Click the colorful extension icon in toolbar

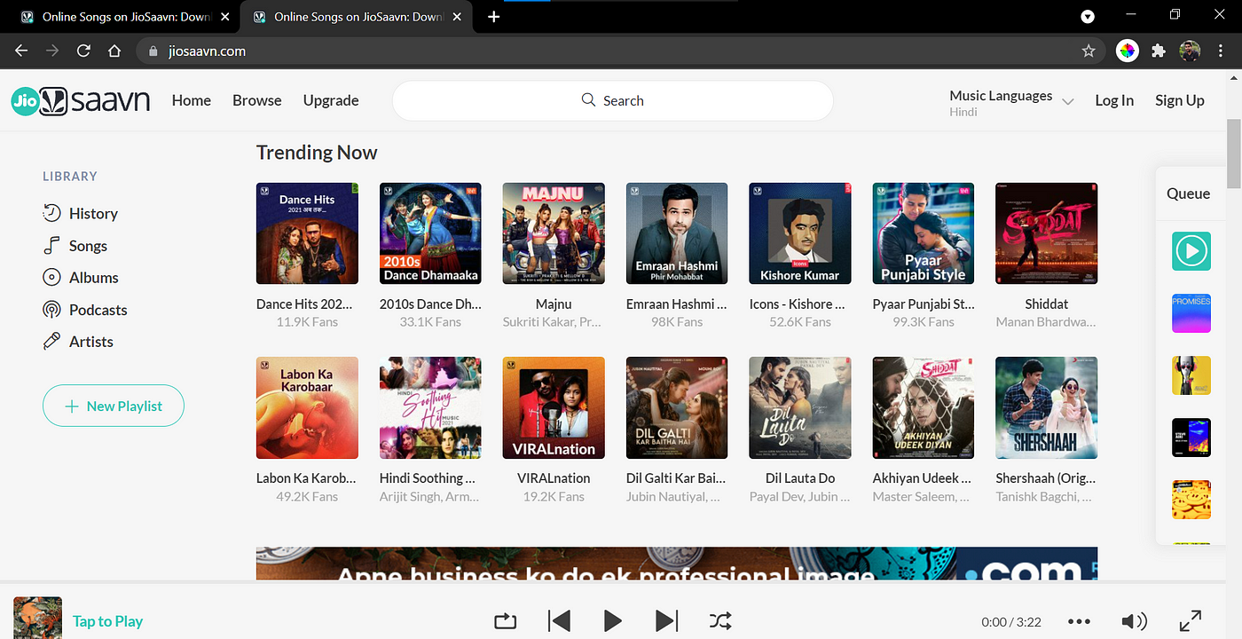point(1127,51)
